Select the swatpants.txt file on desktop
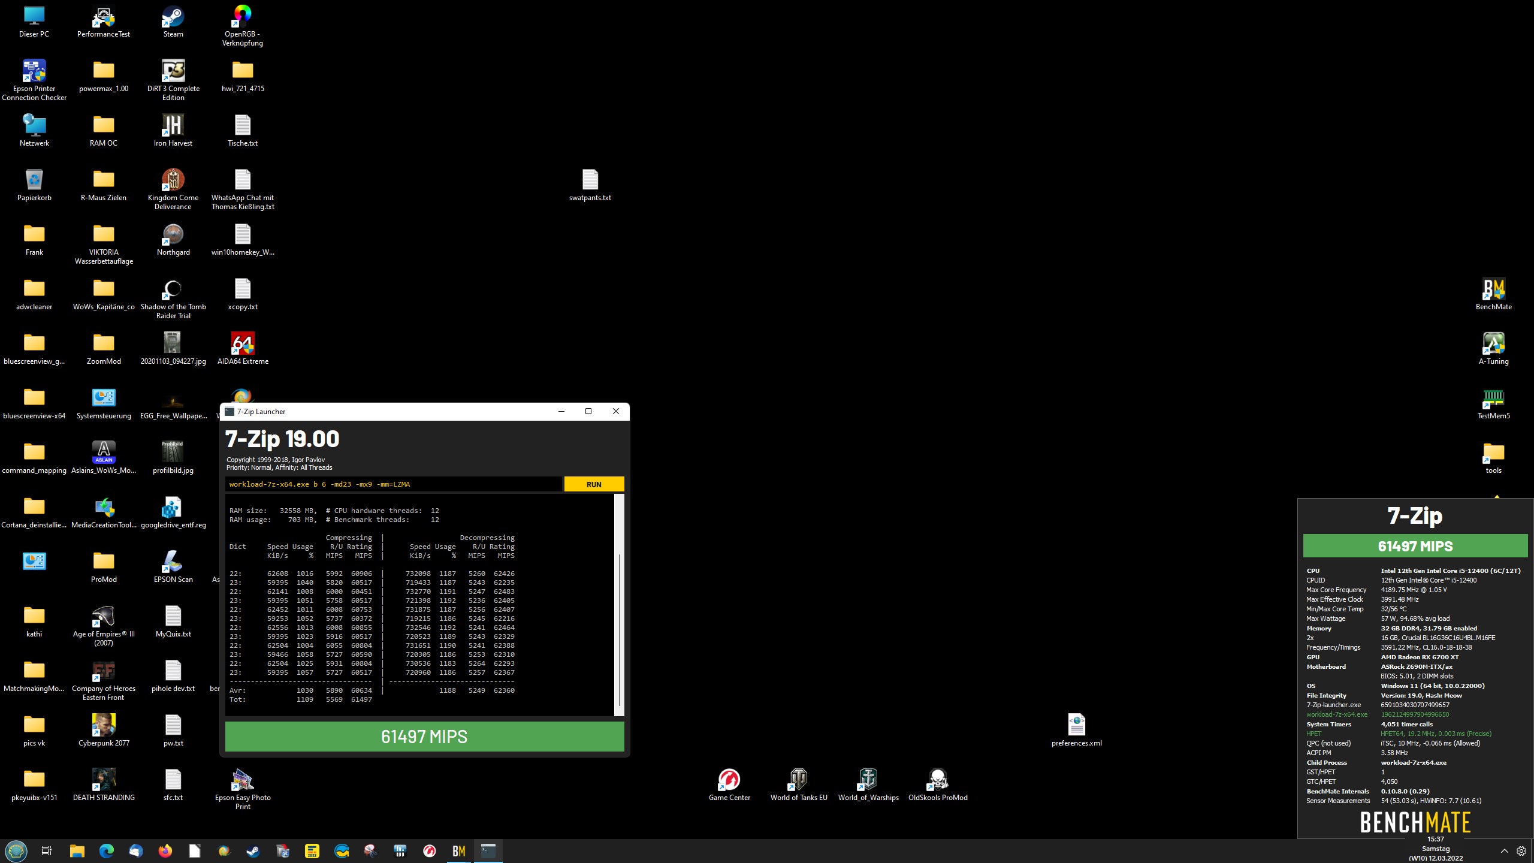This screenshot has height=863, width=1534. (590, 185)
